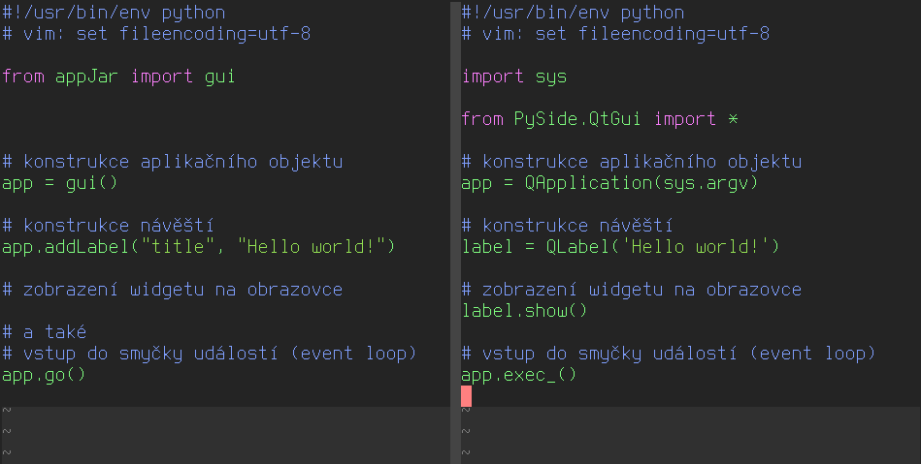The width and height of the screenshot is (921, 464).
Task: Click the vertical split divider between panes
Action: click(x=455, y=232)
